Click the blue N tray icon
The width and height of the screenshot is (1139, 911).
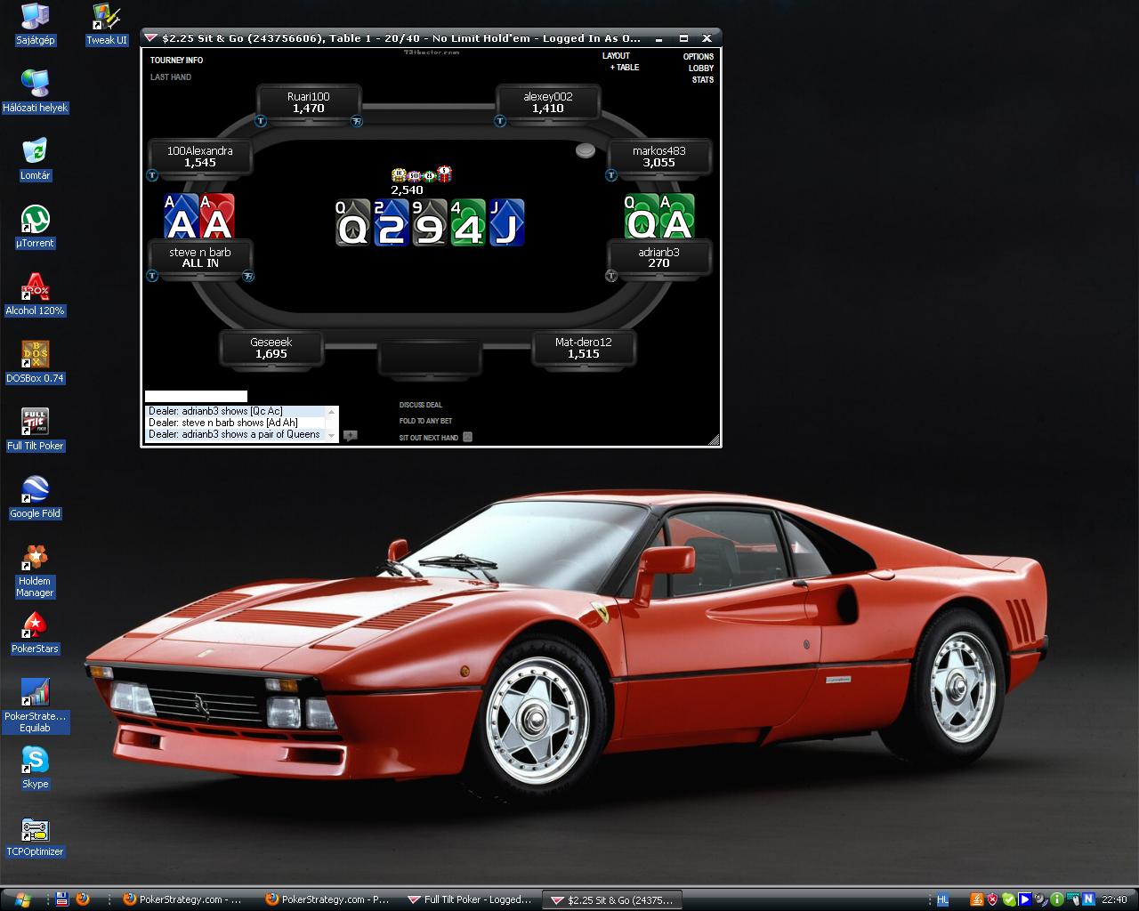1087,899
